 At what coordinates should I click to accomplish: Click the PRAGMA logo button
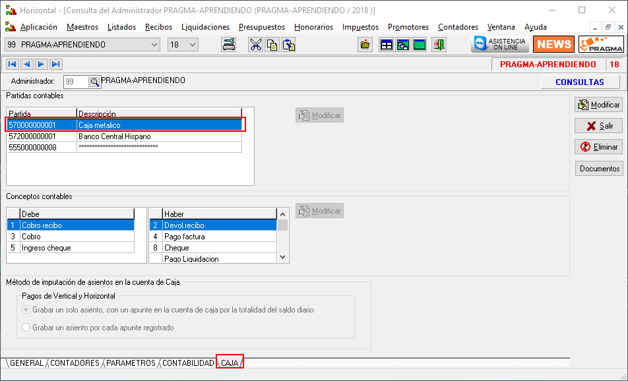click(x=601, y=44)
